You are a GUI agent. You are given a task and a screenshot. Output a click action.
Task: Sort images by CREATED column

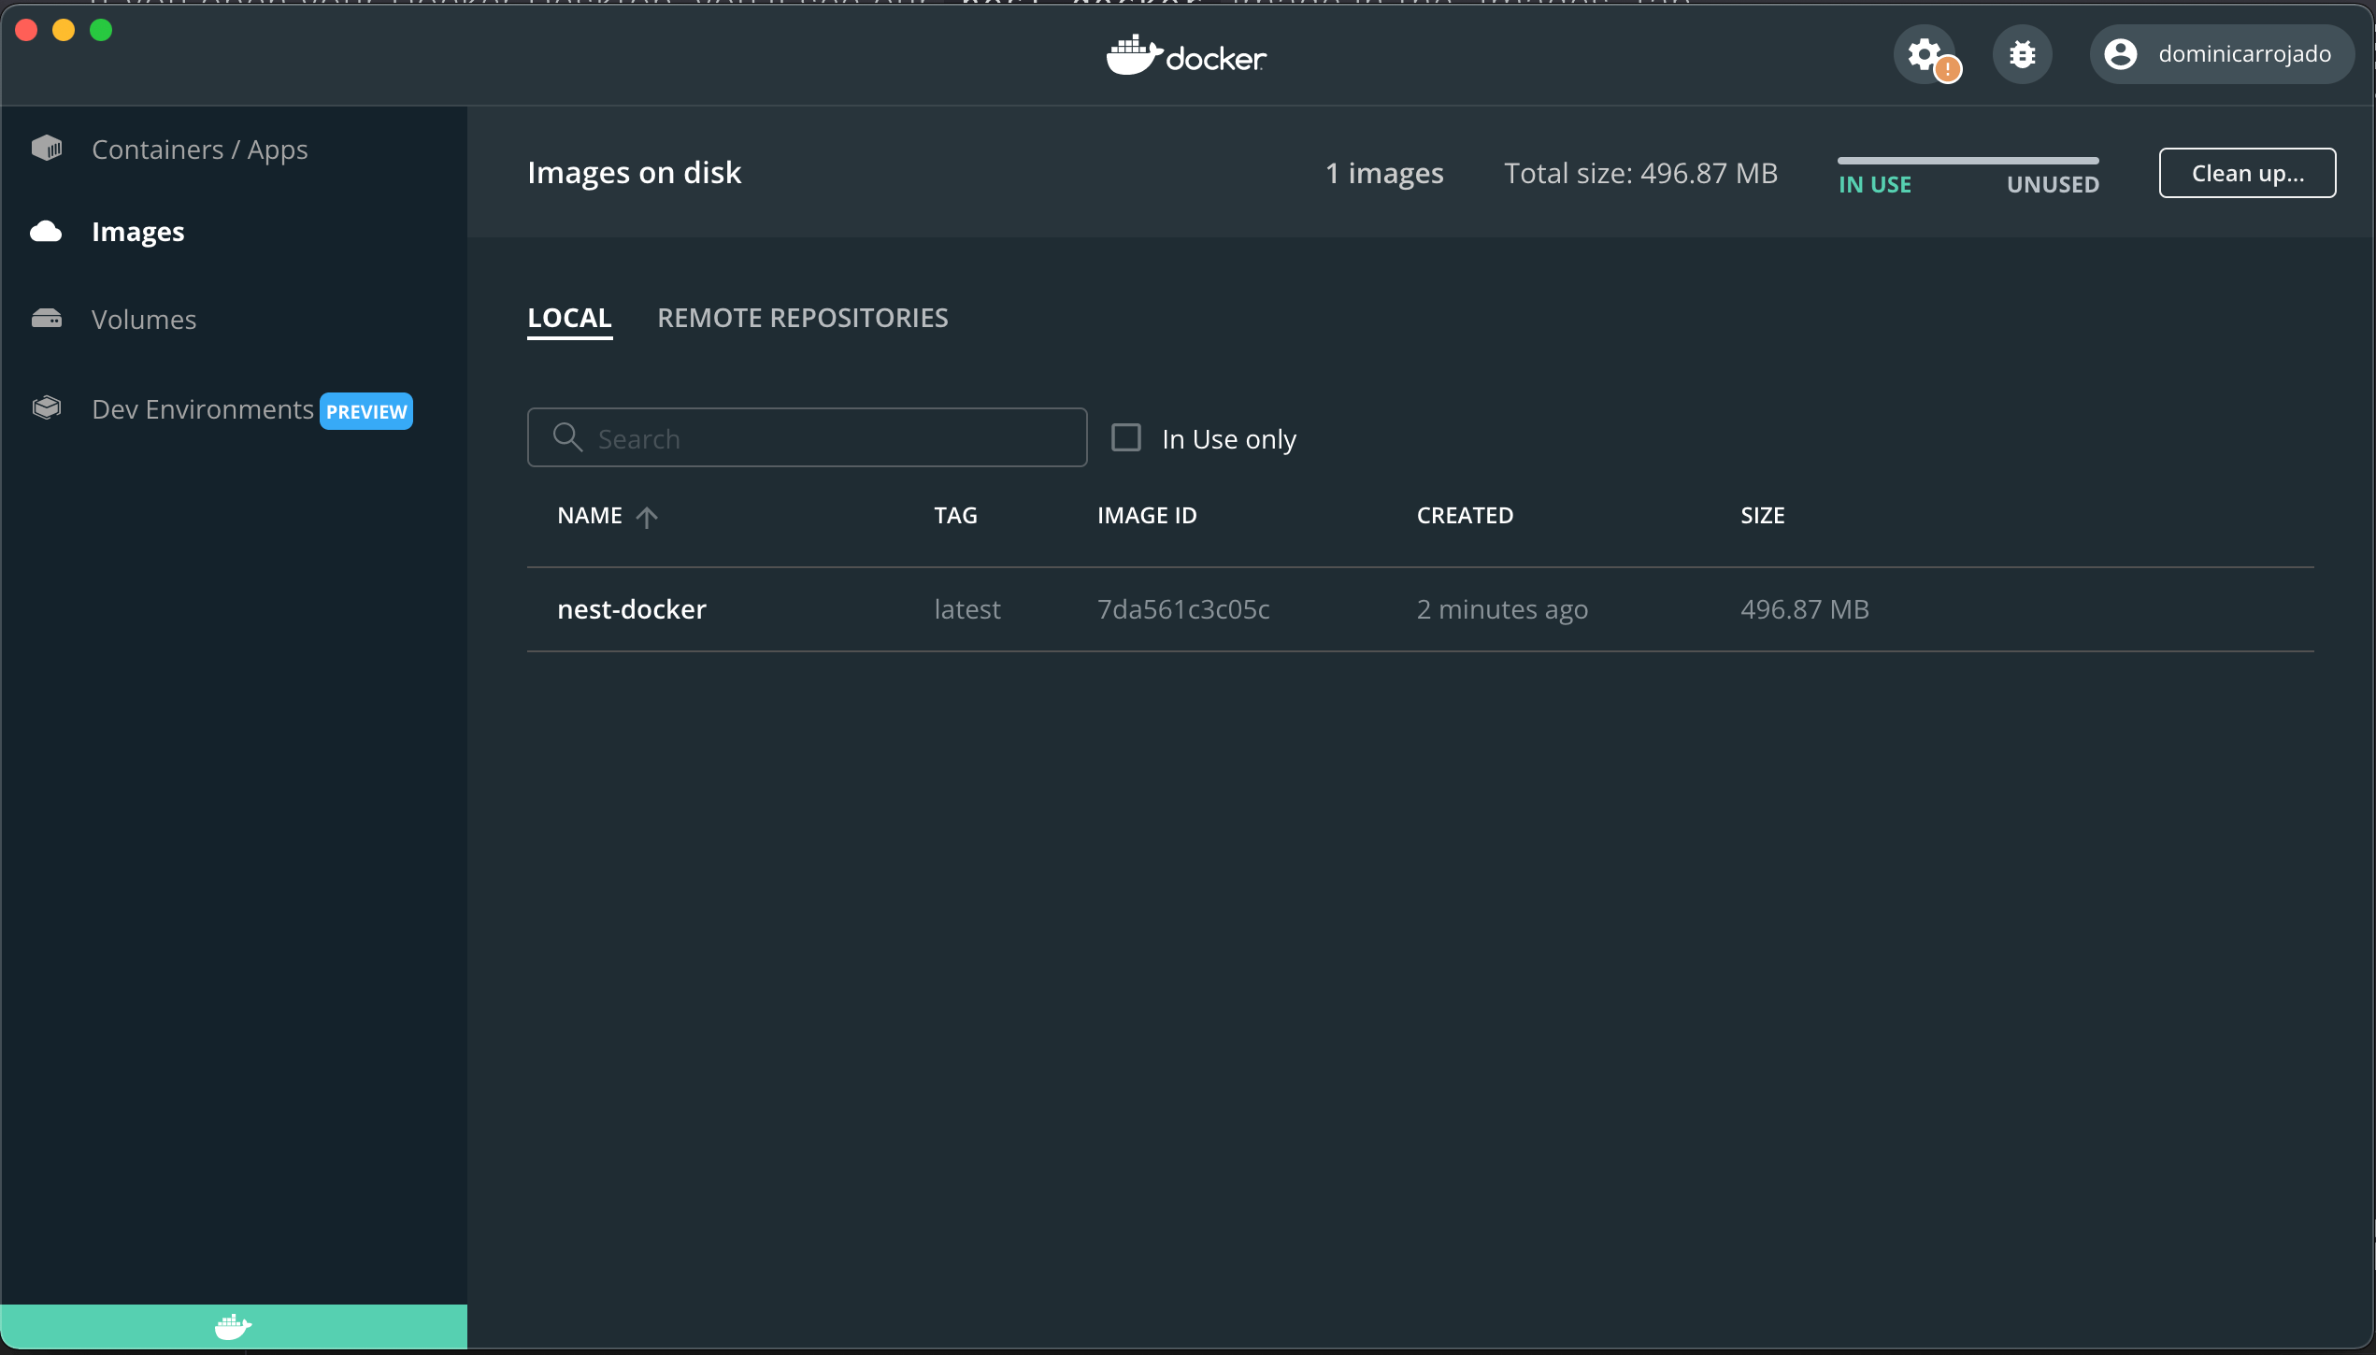pyautogui.click(x=1466, y=515)
